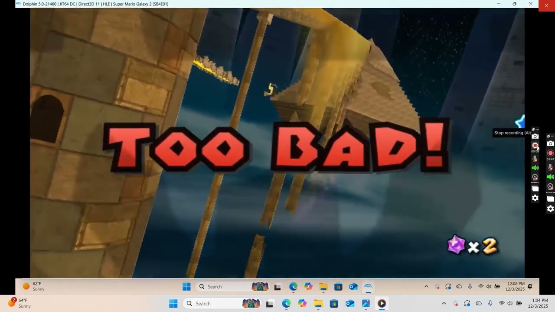Stop recording on the toolbar showing 00:05
The height and width of the screenshot is (312, 555).
[x=535, y=146]
